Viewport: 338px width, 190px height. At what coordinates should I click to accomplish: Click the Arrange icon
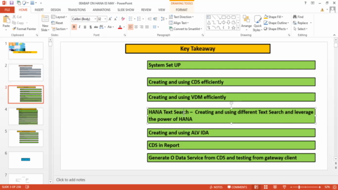click(247, 23)
